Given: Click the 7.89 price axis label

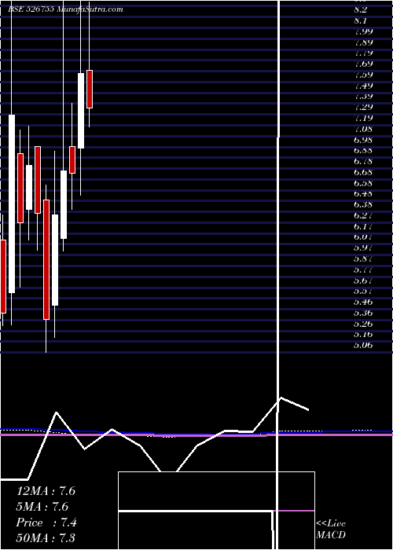Looking at the screenshot, I should 363,42.
